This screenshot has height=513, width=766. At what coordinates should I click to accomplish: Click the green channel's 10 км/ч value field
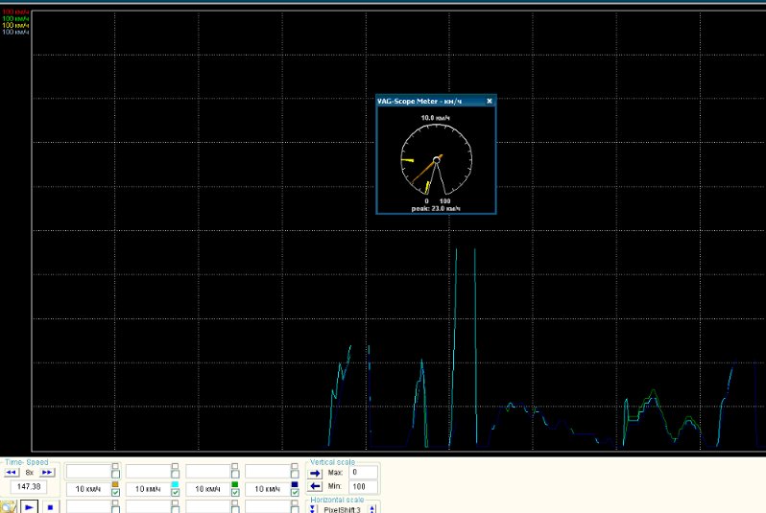point(207,489)
